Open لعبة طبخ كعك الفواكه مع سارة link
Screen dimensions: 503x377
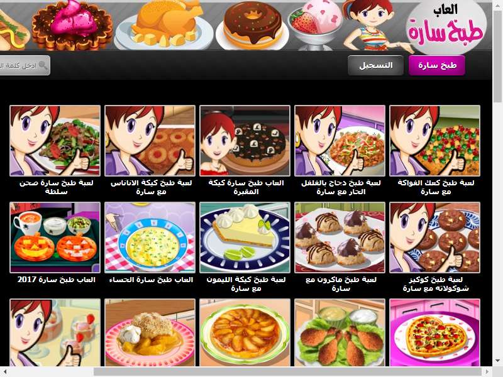click(x=436, y=187)
